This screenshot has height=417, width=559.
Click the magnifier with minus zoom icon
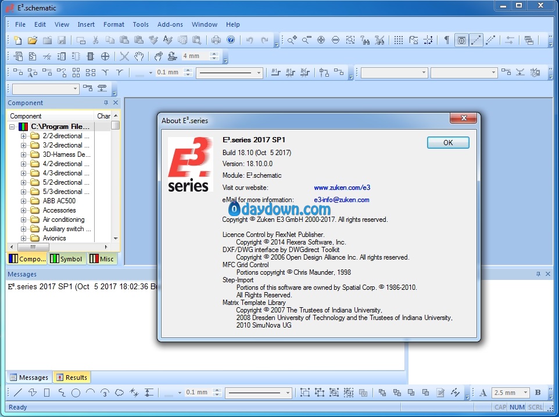(x=307, y=40)
